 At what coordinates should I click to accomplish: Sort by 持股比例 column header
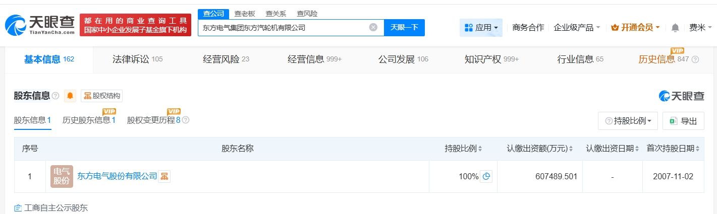pyautogui.click(x=463, y=149)
